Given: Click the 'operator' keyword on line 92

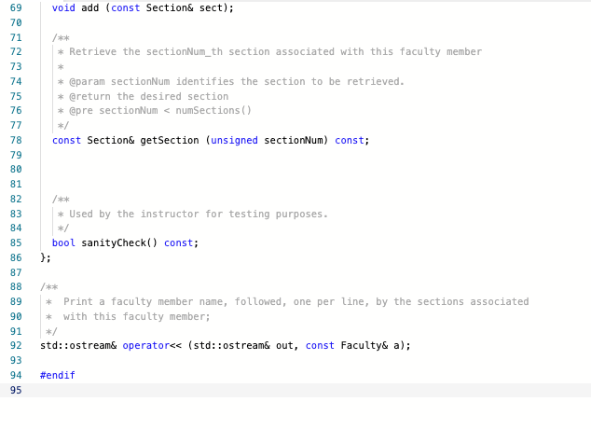Looking at the screenshot, I should tap(145, 346).
